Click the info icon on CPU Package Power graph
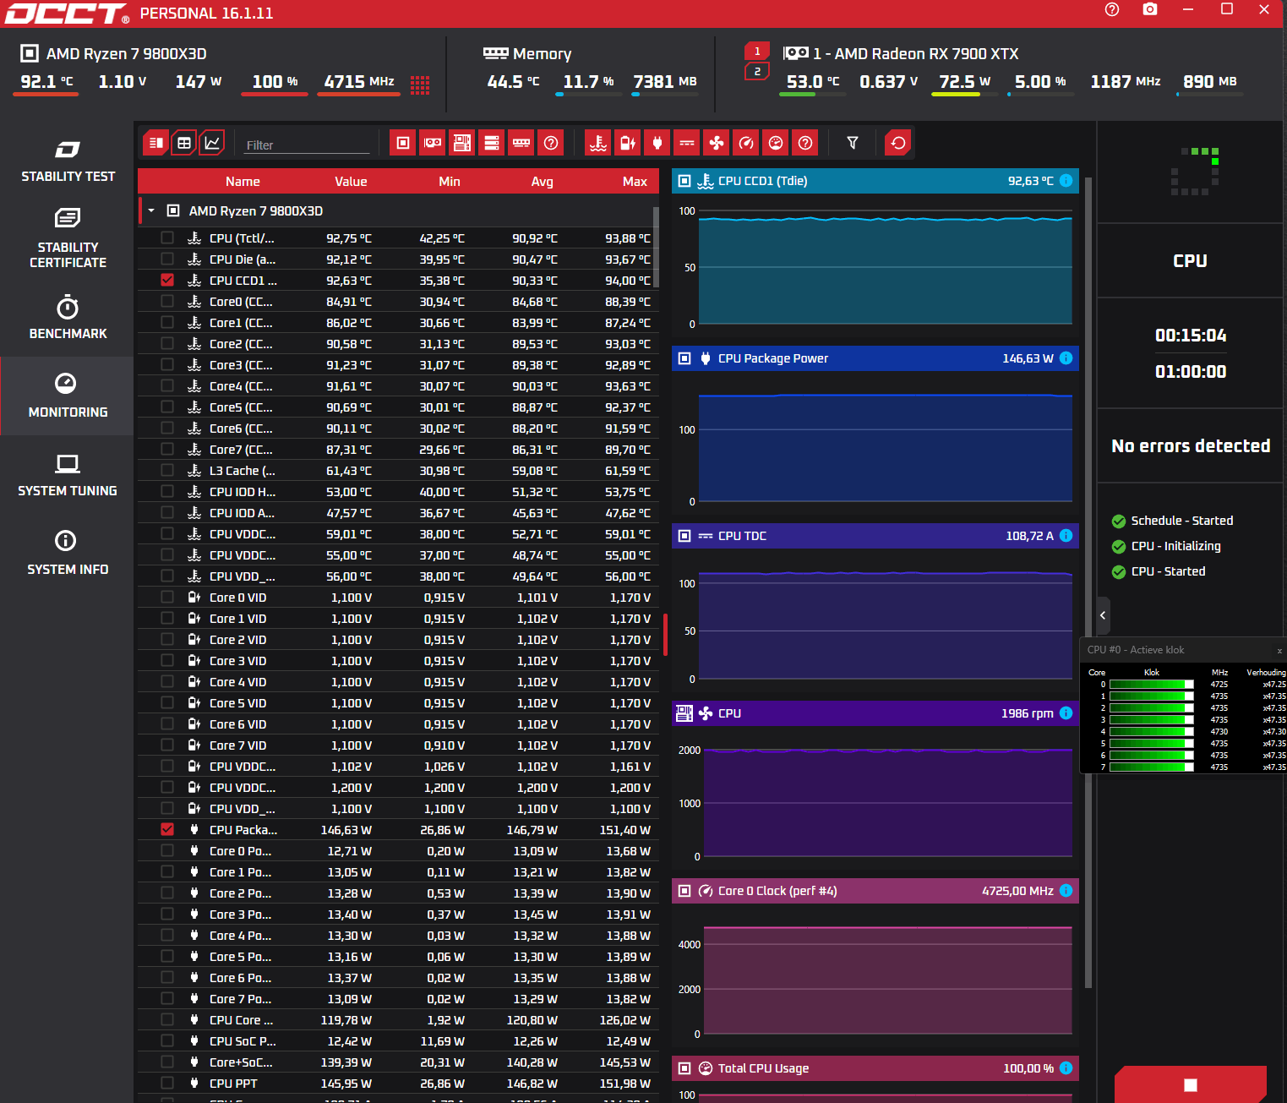The width and height of the screenshot is (1287, 1103). pyautogui.click(x=1066, y=358)
